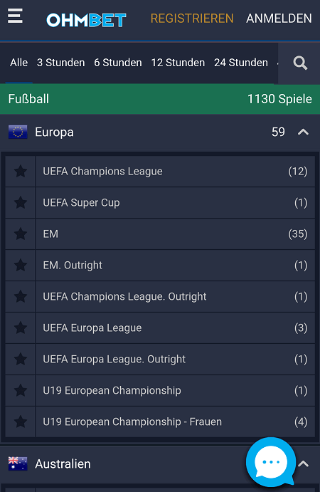320x492 pixels.
Task: Click the Fußball 1130 Spiele header
Action: tap(160, 99)
